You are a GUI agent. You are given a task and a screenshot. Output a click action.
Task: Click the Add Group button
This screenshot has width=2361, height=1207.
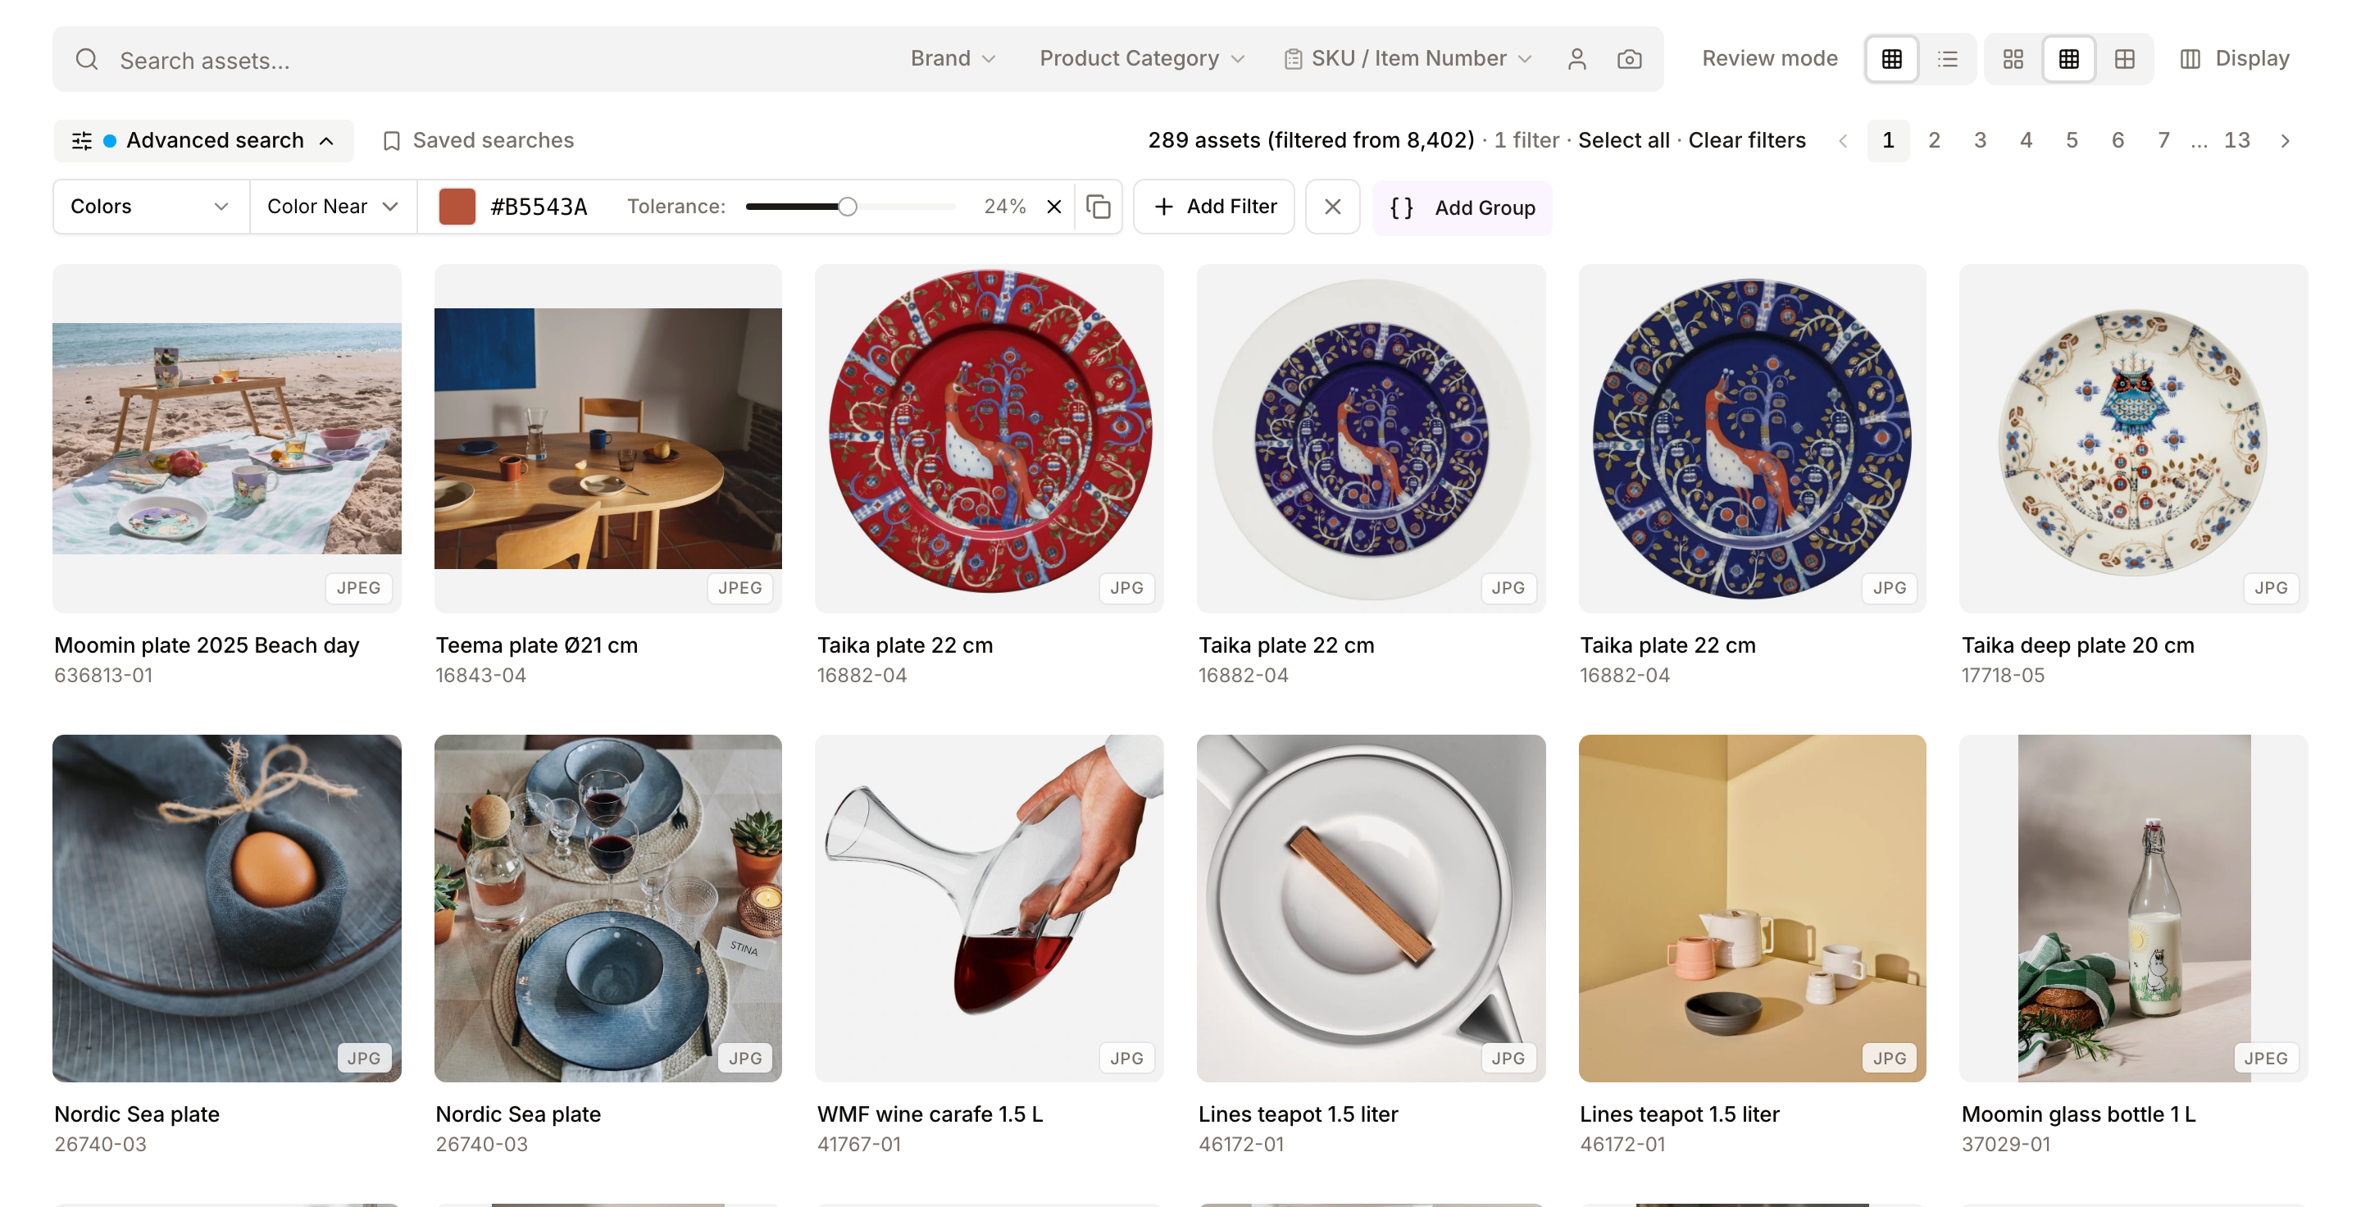coord(1462,208)
